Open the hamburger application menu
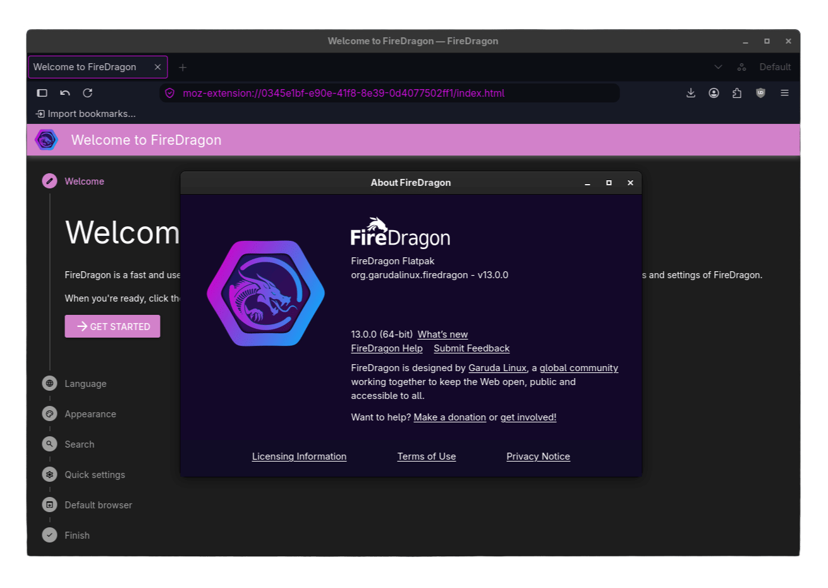 click(x=784, y=93)
